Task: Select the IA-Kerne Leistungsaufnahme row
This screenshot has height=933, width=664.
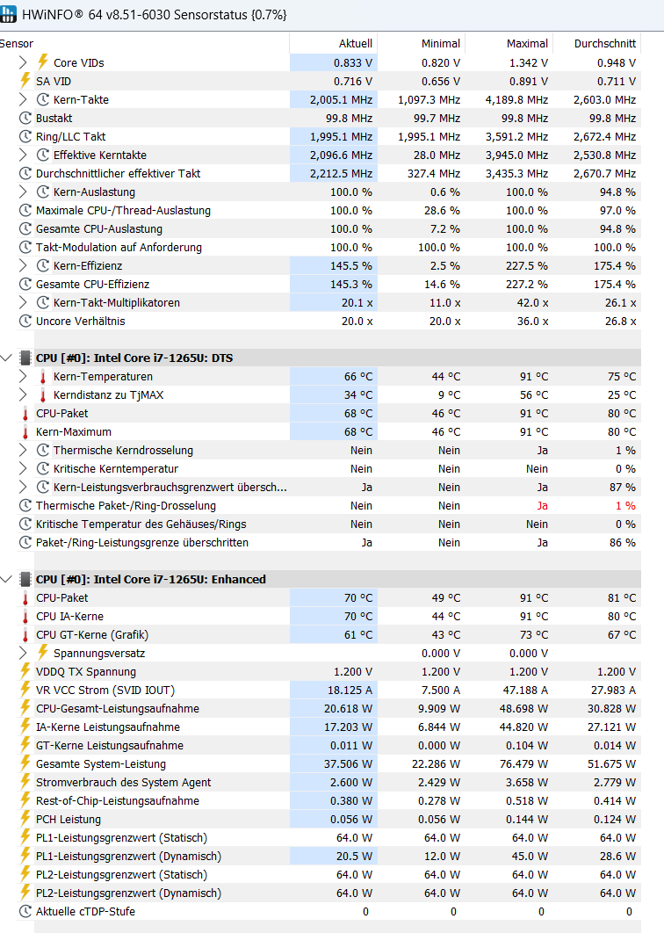Action: click(329, 727)
